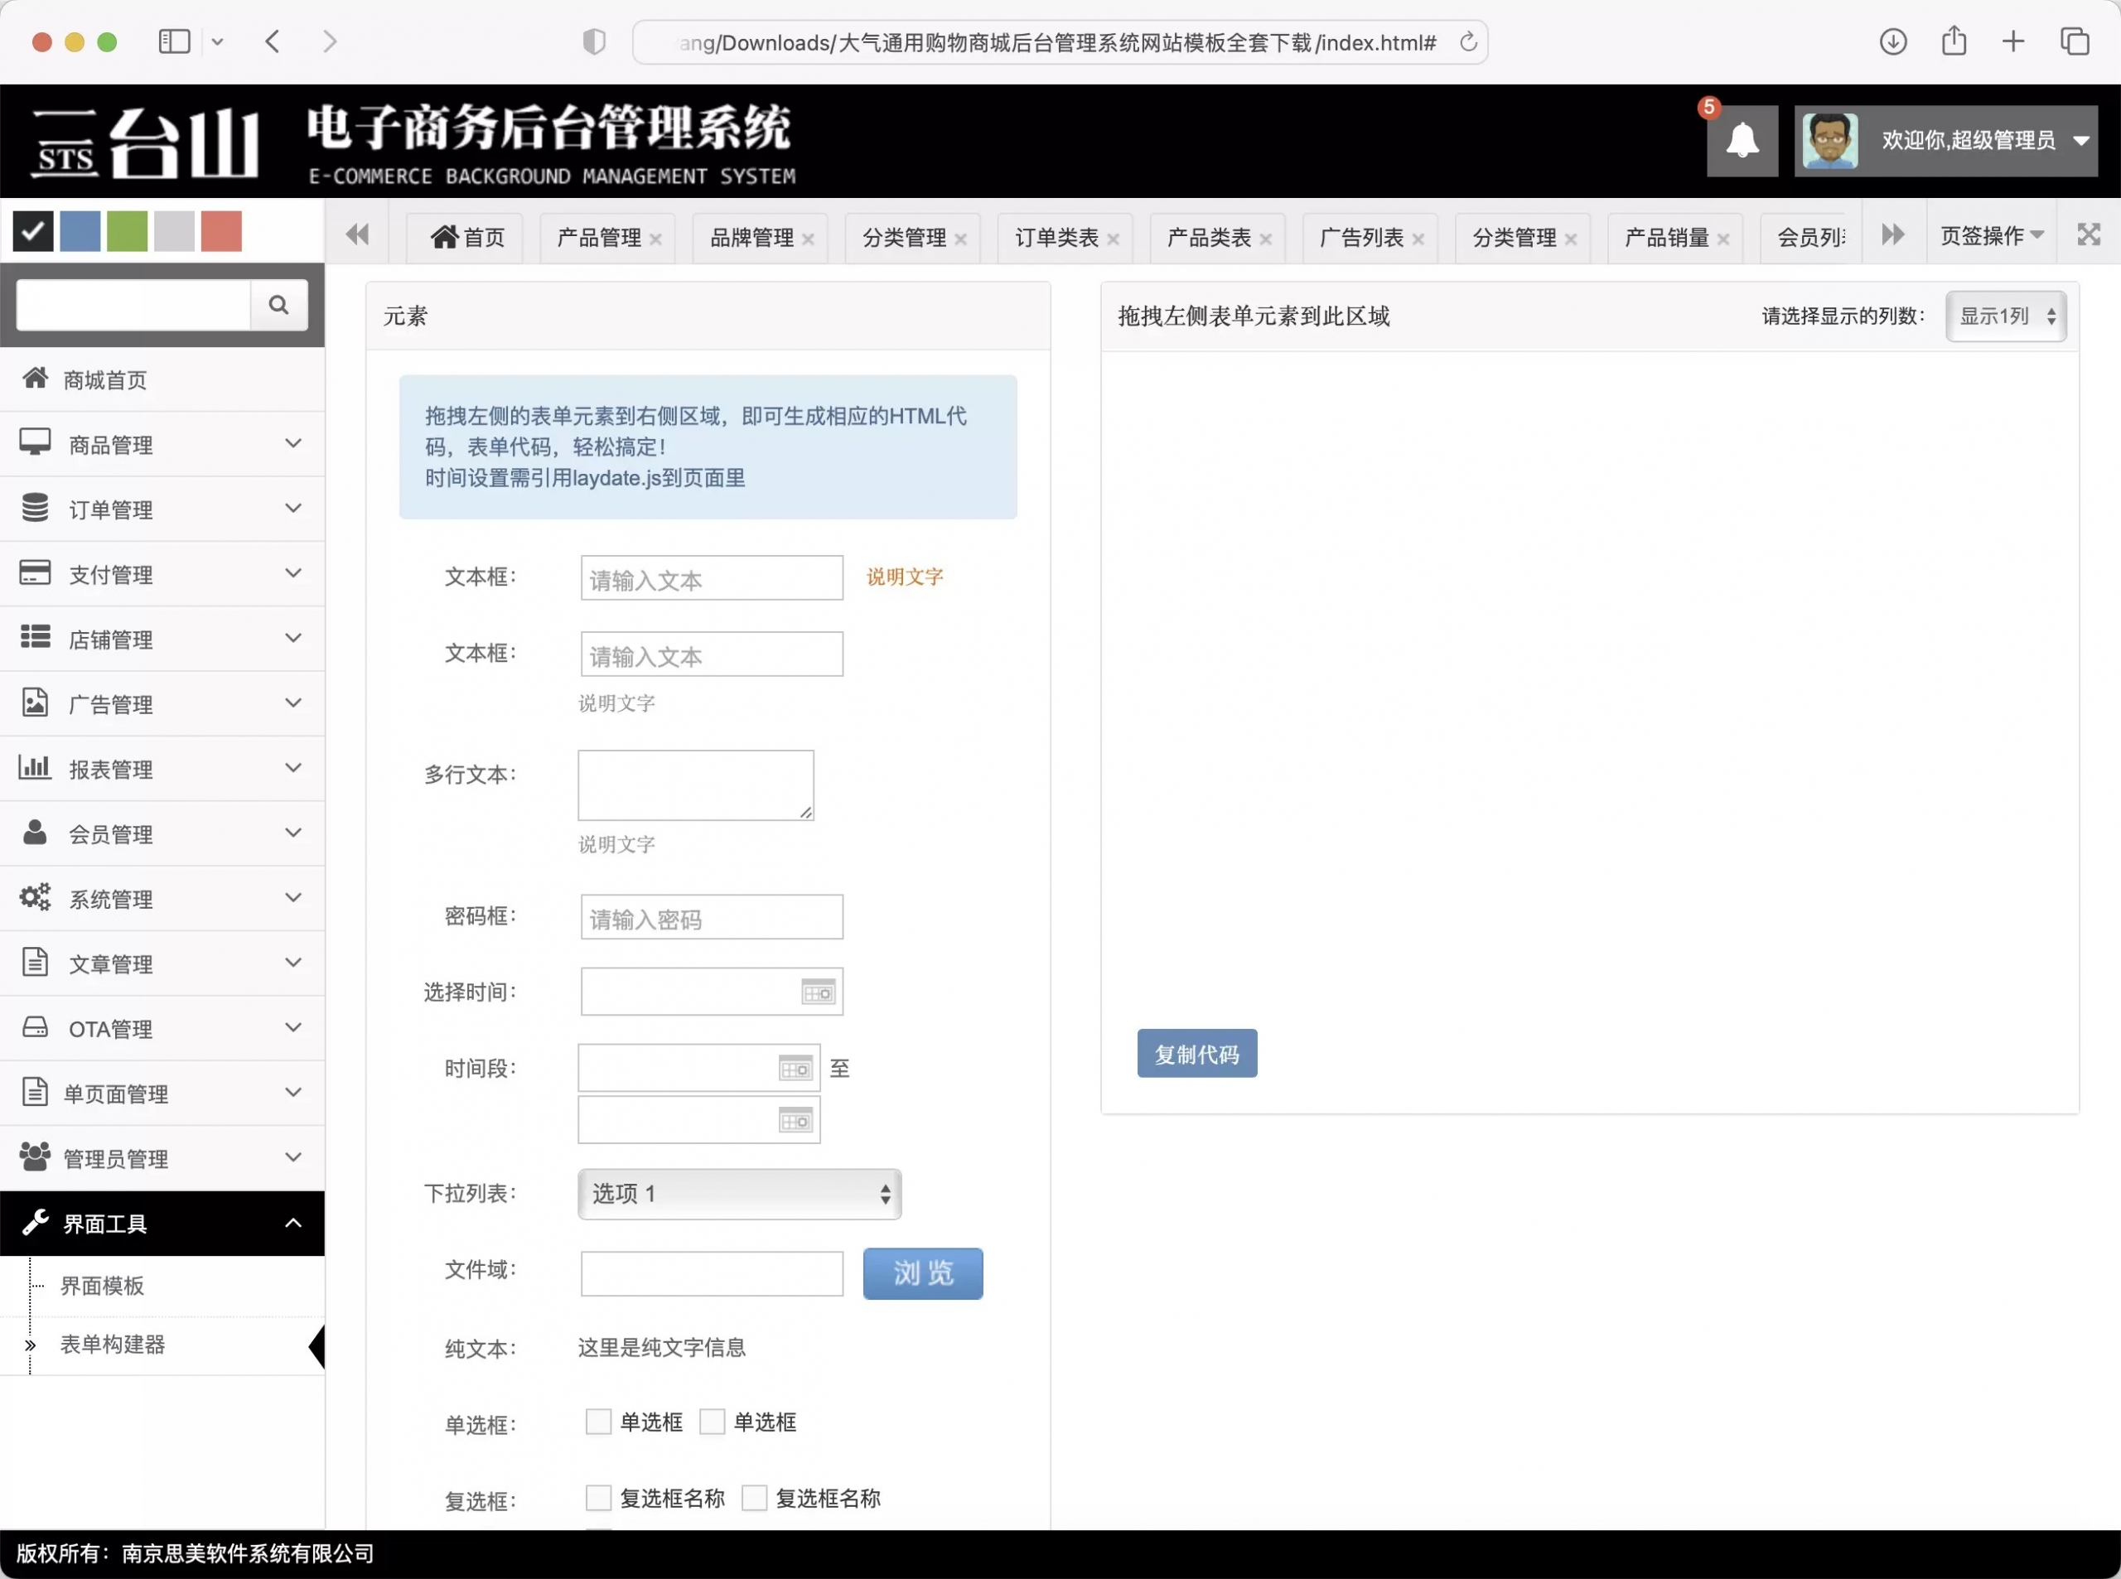Open the 显示1列 column count dropdown

tap(2005, 316)
